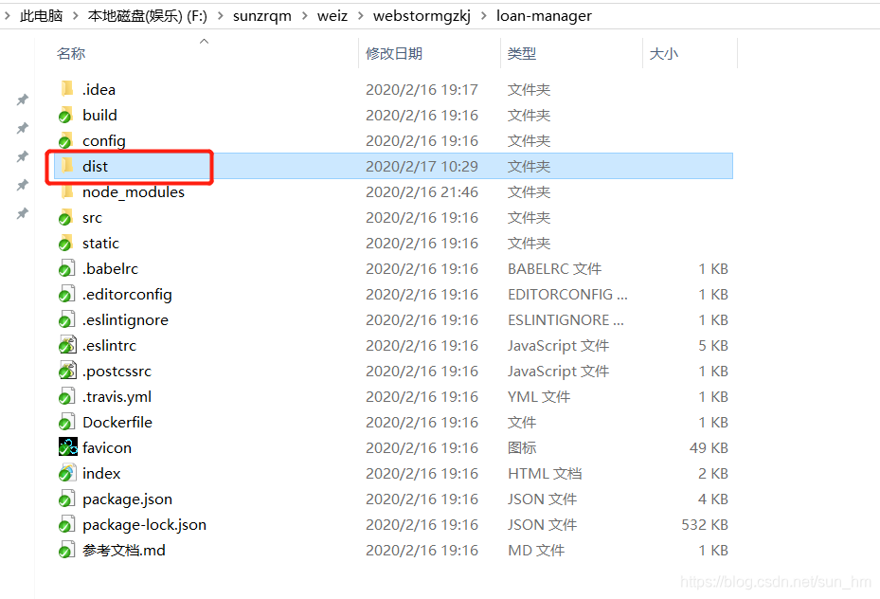Select the .travis.yml file name
The image size is (880, 599).
click(117, 397)
